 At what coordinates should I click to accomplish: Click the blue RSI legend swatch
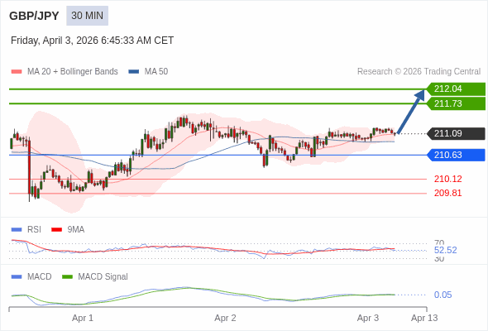point(17,230)
